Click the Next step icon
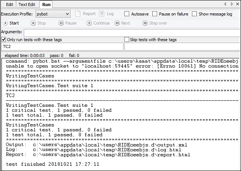 [x=116, y=23]
